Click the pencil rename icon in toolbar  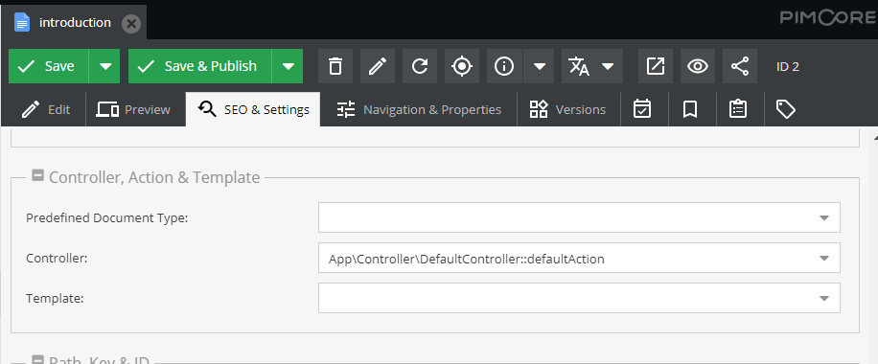pos(378,66)
